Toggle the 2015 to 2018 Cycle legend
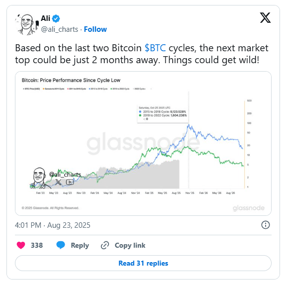 click(98, 89)
